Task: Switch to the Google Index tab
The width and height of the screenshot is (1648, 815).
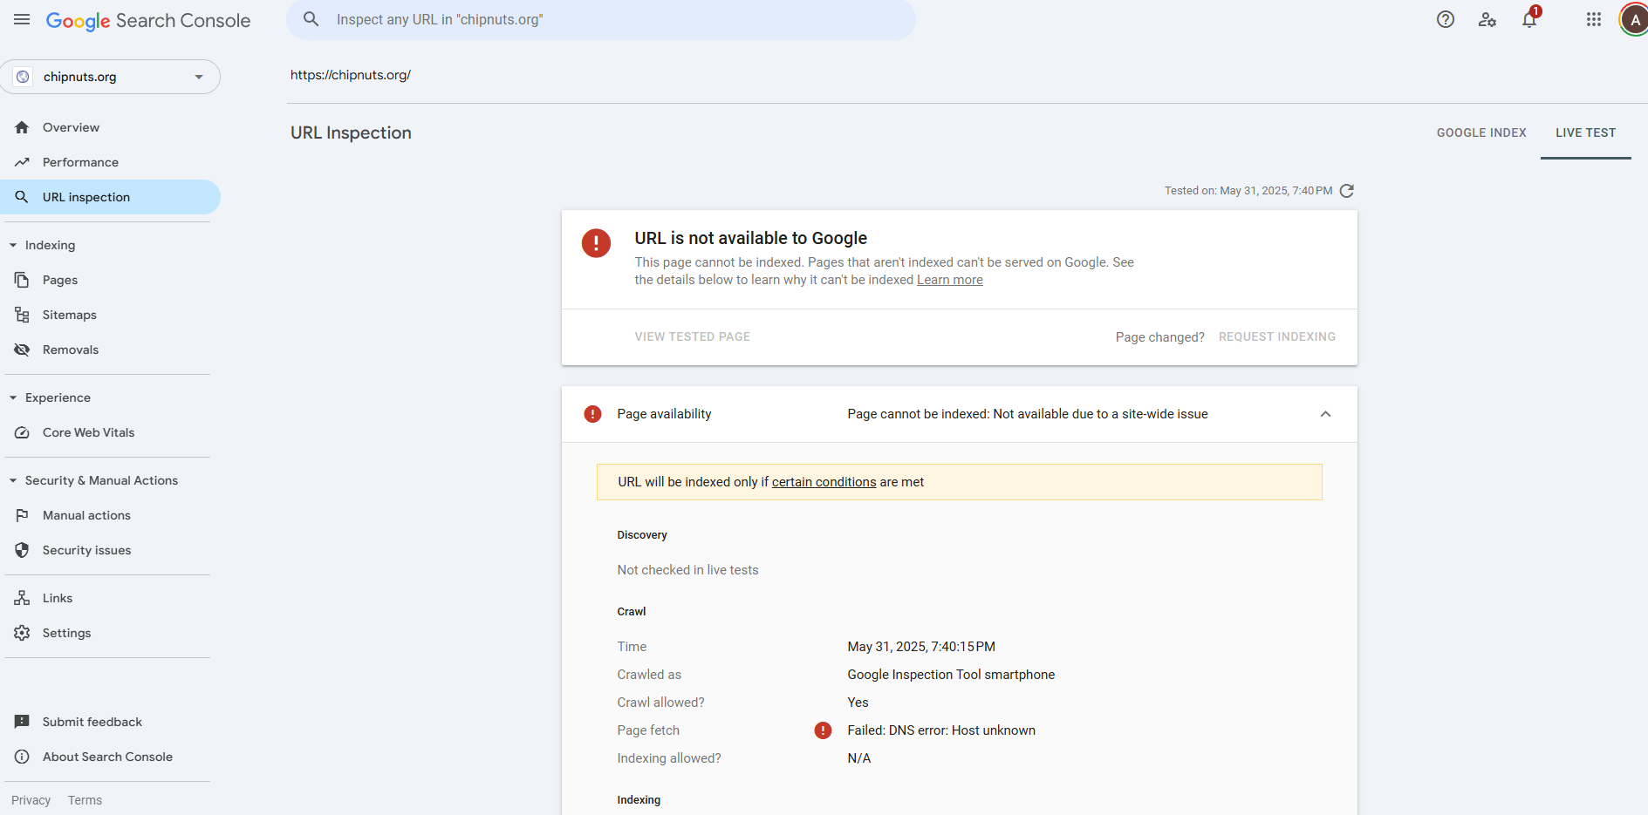Action: 1481,132
